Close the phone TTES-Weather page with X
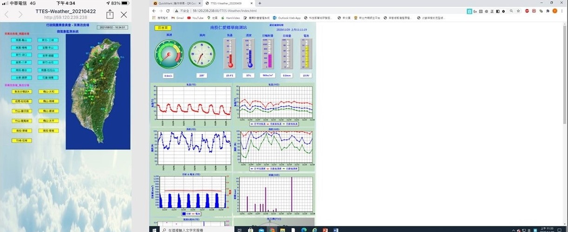Viewport: 568px width, 232px height. (124, 15)
